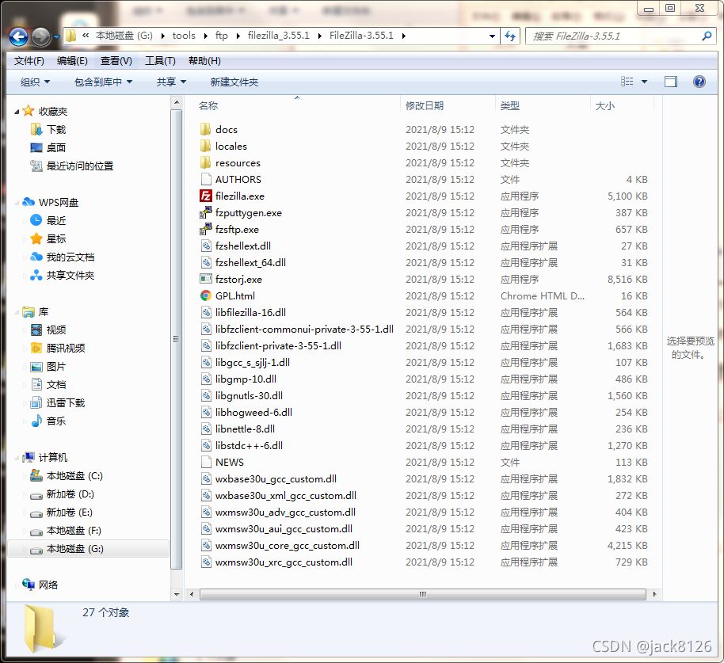
Task: Open the 工具(T) menu
Action: [x=160, y=61]
